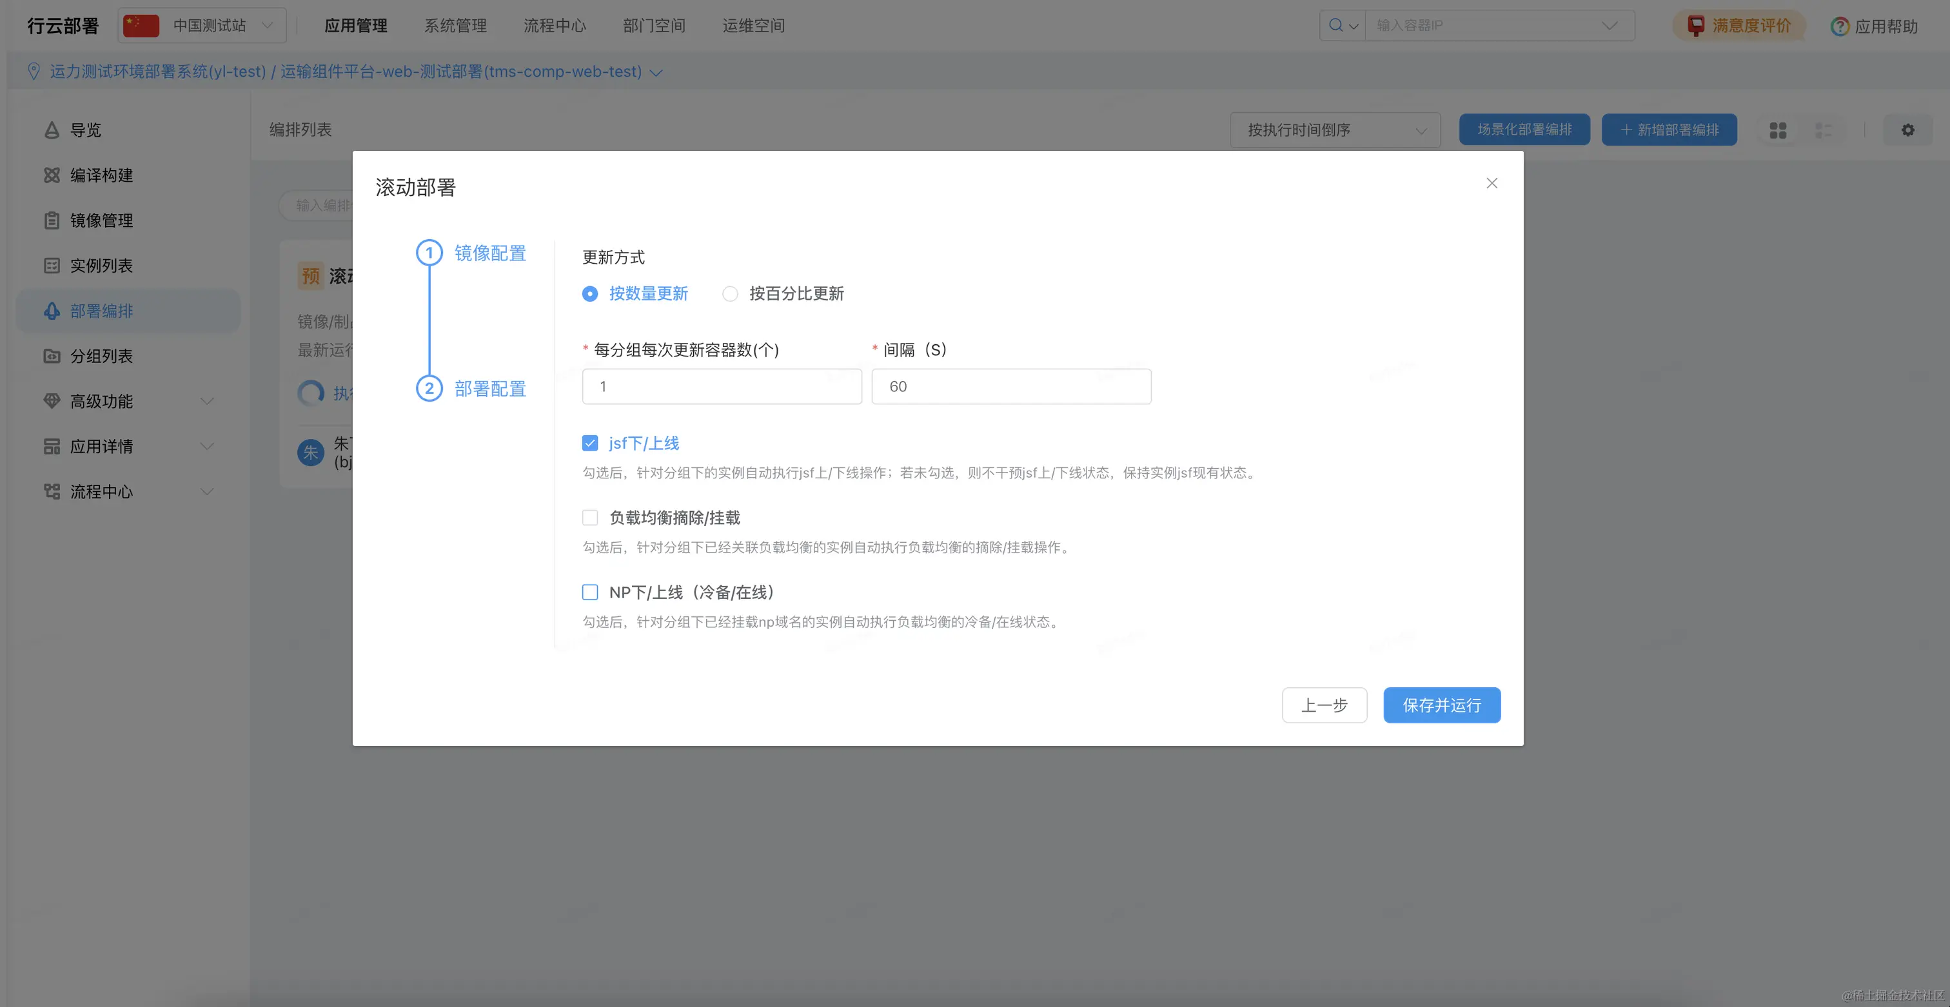Switch to list view icon
This screenshot has width=1950, height=1007.
point(1823,130)
